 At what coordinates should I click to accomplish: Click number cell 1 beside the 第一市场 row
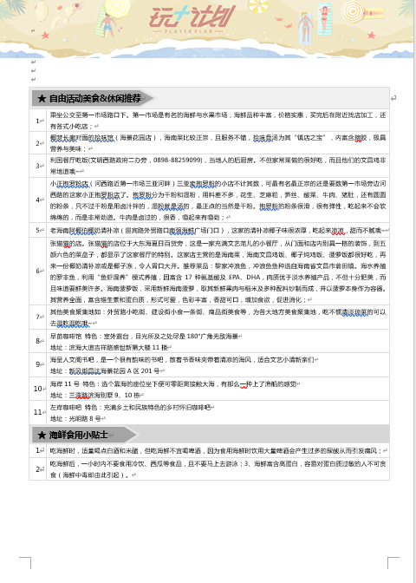click(x=38, y=121)
